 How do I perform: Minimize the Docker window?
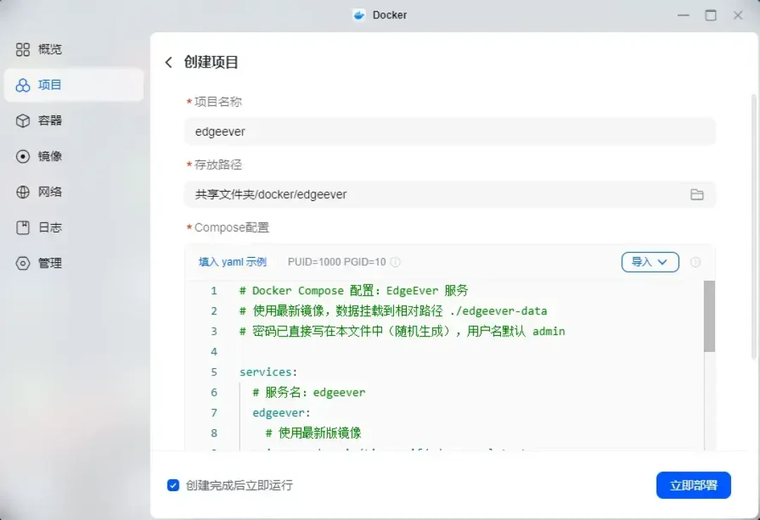coord(683,15)
